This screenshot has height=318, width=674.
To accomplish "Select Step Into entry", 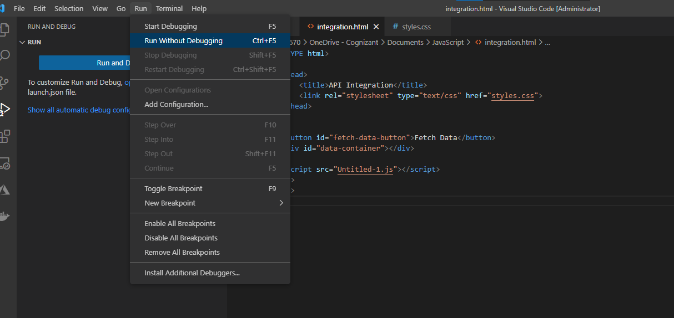I will [210, 139].
